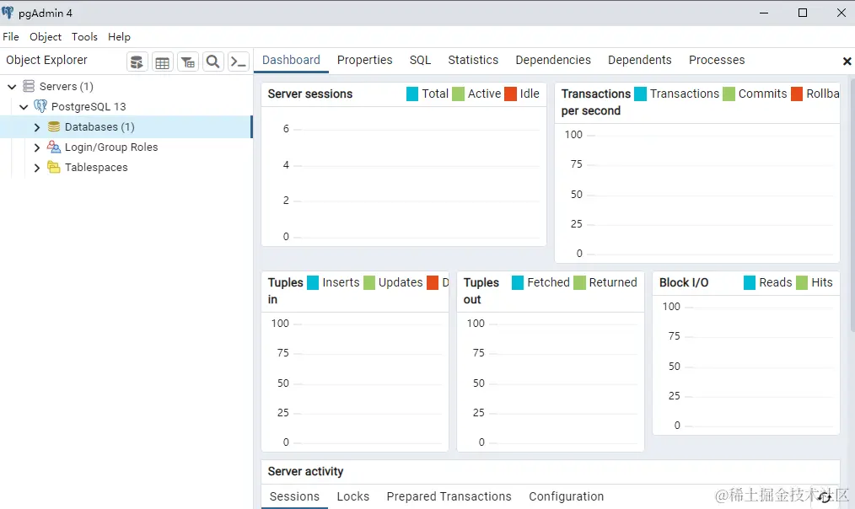Open the File menu
Viewport: 855px width, 509px height.
click(x=11, y=36)
